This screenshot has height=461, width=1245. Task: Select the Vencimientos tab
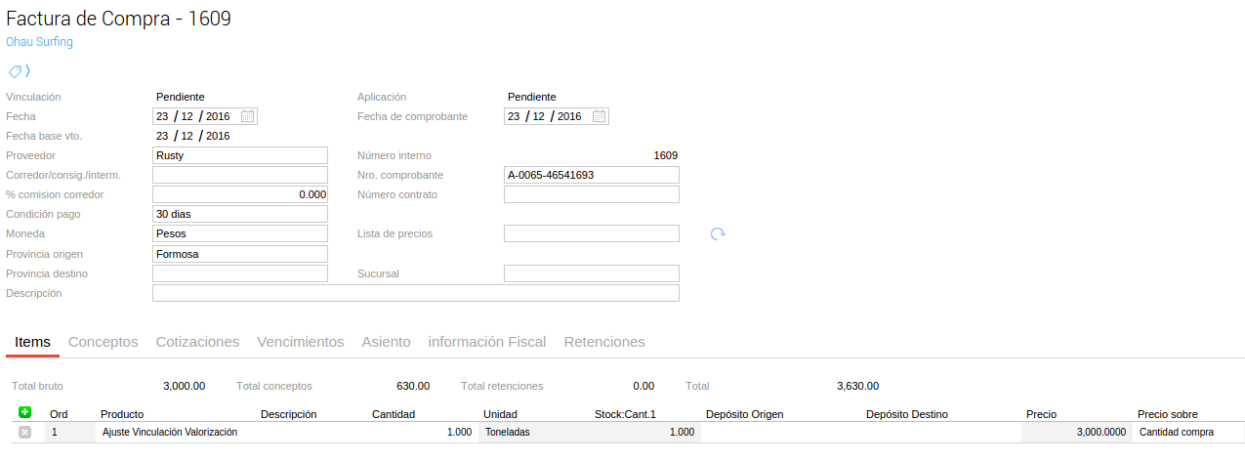[300, 342]
